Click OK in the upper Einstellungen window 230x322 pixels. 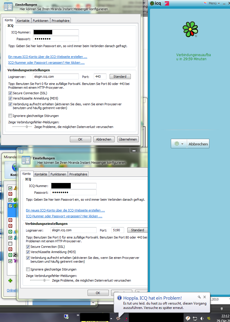pyautogui.click(x=80, y=139)
